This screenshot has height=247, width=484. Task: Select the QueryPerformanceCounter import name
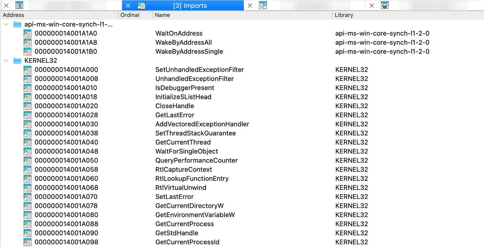196,161
